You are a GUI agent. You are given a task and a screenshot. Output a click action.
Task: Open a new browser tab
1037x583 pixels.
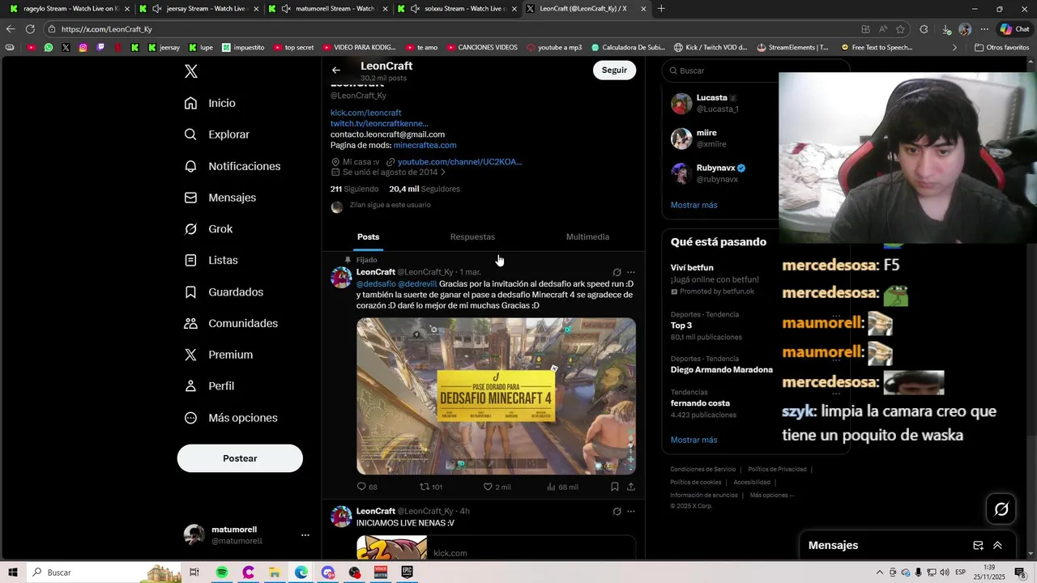tap(661, 9)
